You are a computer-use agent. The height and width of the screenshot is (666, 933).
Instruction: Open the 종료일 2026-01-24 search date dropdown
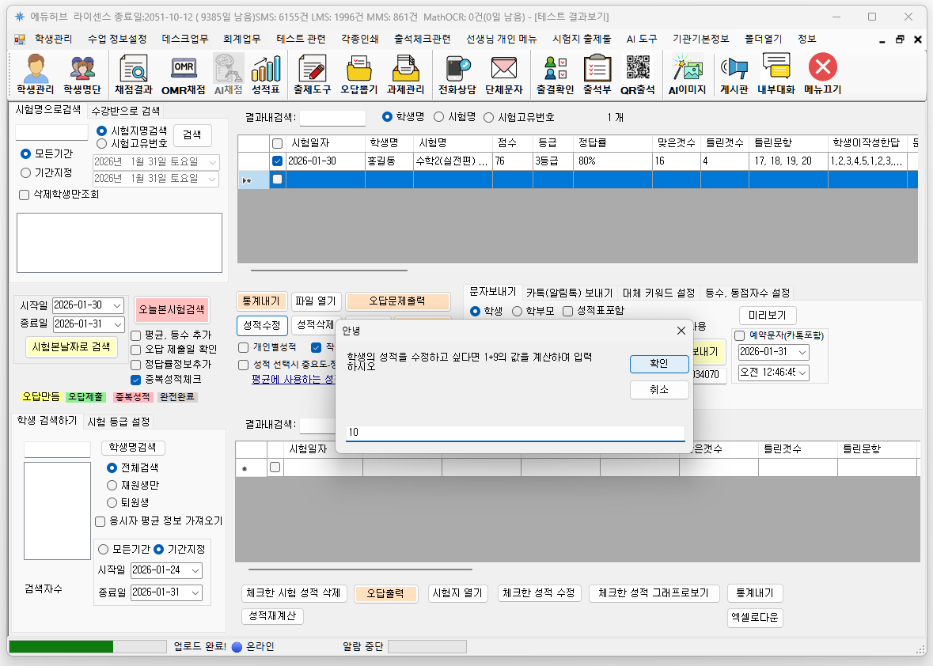195,570
